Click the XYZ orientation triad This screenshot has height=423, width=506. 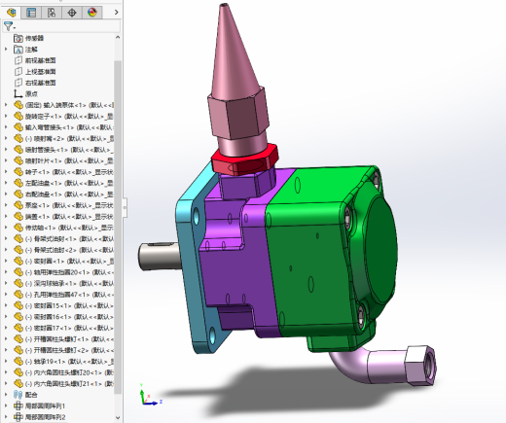click(149, 396)
